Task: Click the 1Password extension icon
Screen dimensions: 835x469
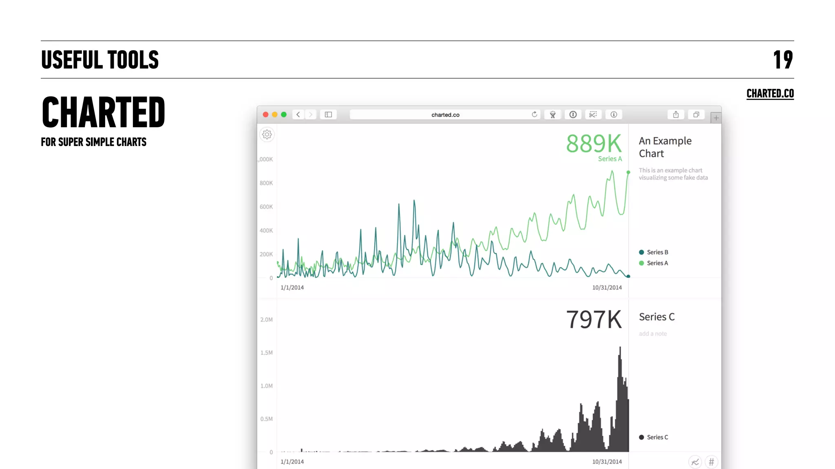Action: pyautogui.click(x=573, y=115)
